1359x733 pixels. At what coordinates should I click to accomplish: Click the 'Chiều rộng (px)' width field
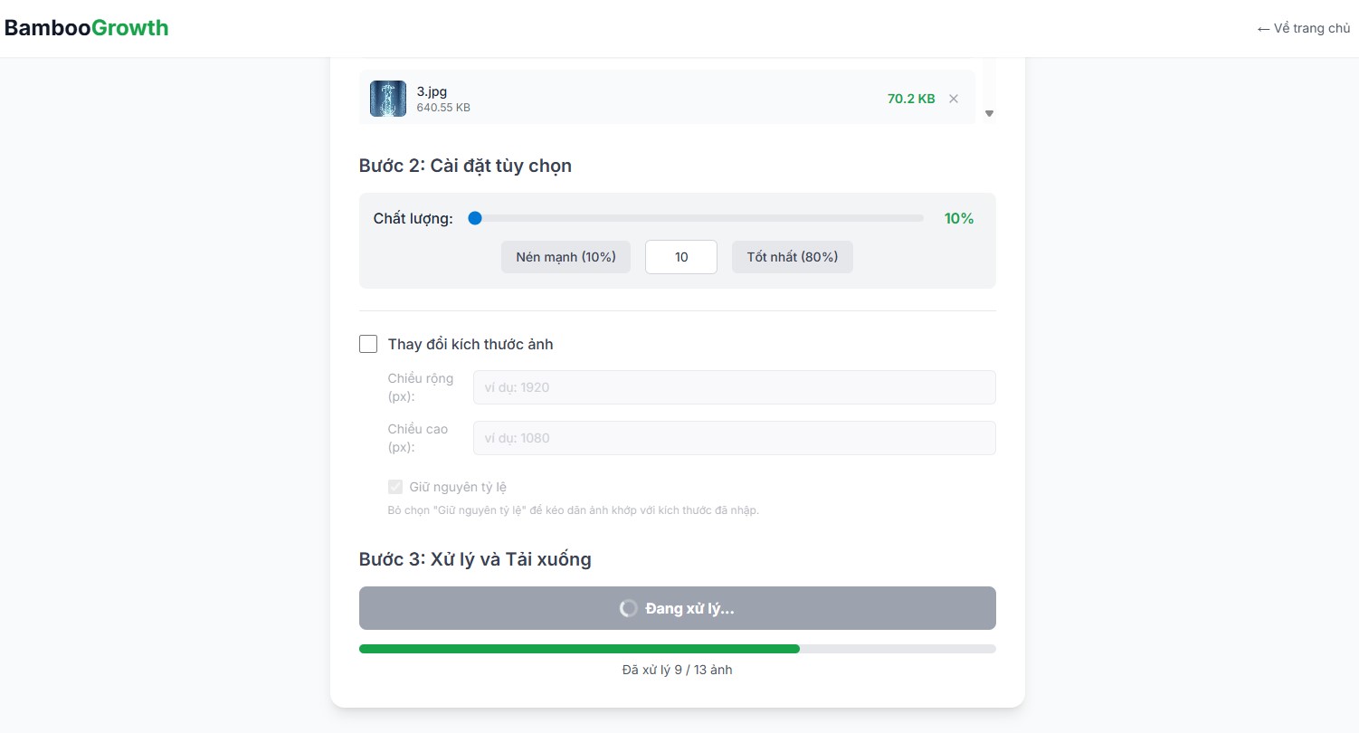pos(735,387)
